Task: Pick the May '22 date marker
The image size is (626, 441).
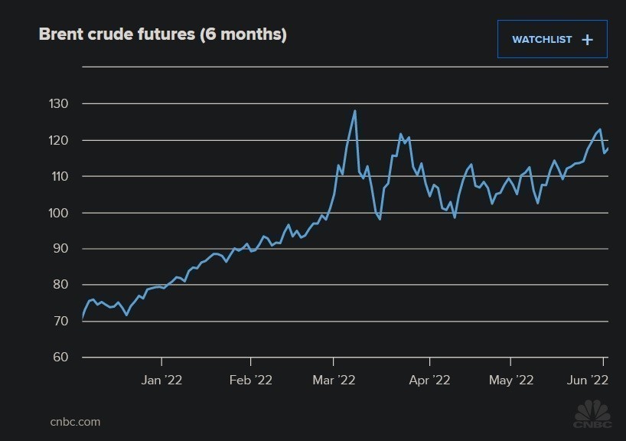Action: [x=511, y=379]
